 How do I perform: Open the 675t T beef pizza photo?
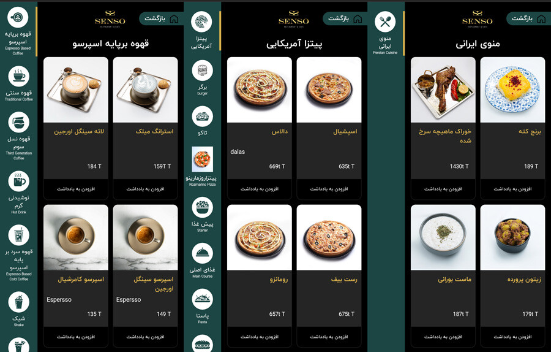pos(329,237)
